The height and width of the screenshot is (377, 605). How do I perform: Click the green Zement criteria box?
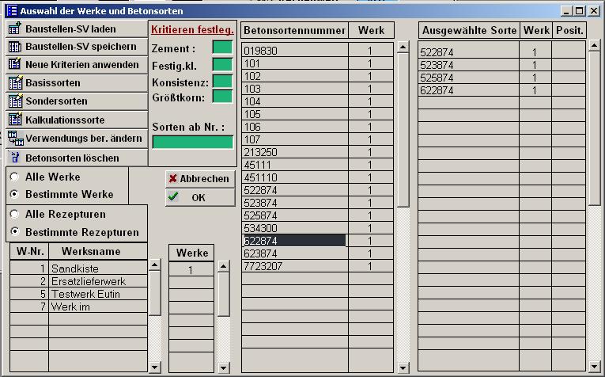pyautogui.click(x=222, y=48)
